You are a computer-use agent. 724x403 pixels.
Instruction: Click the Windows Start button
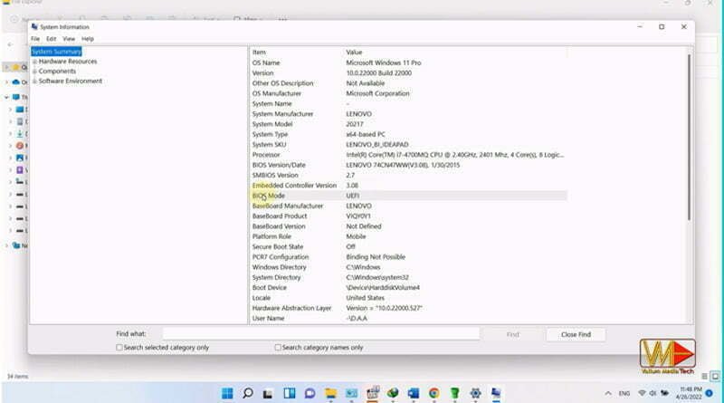point(227,393)
